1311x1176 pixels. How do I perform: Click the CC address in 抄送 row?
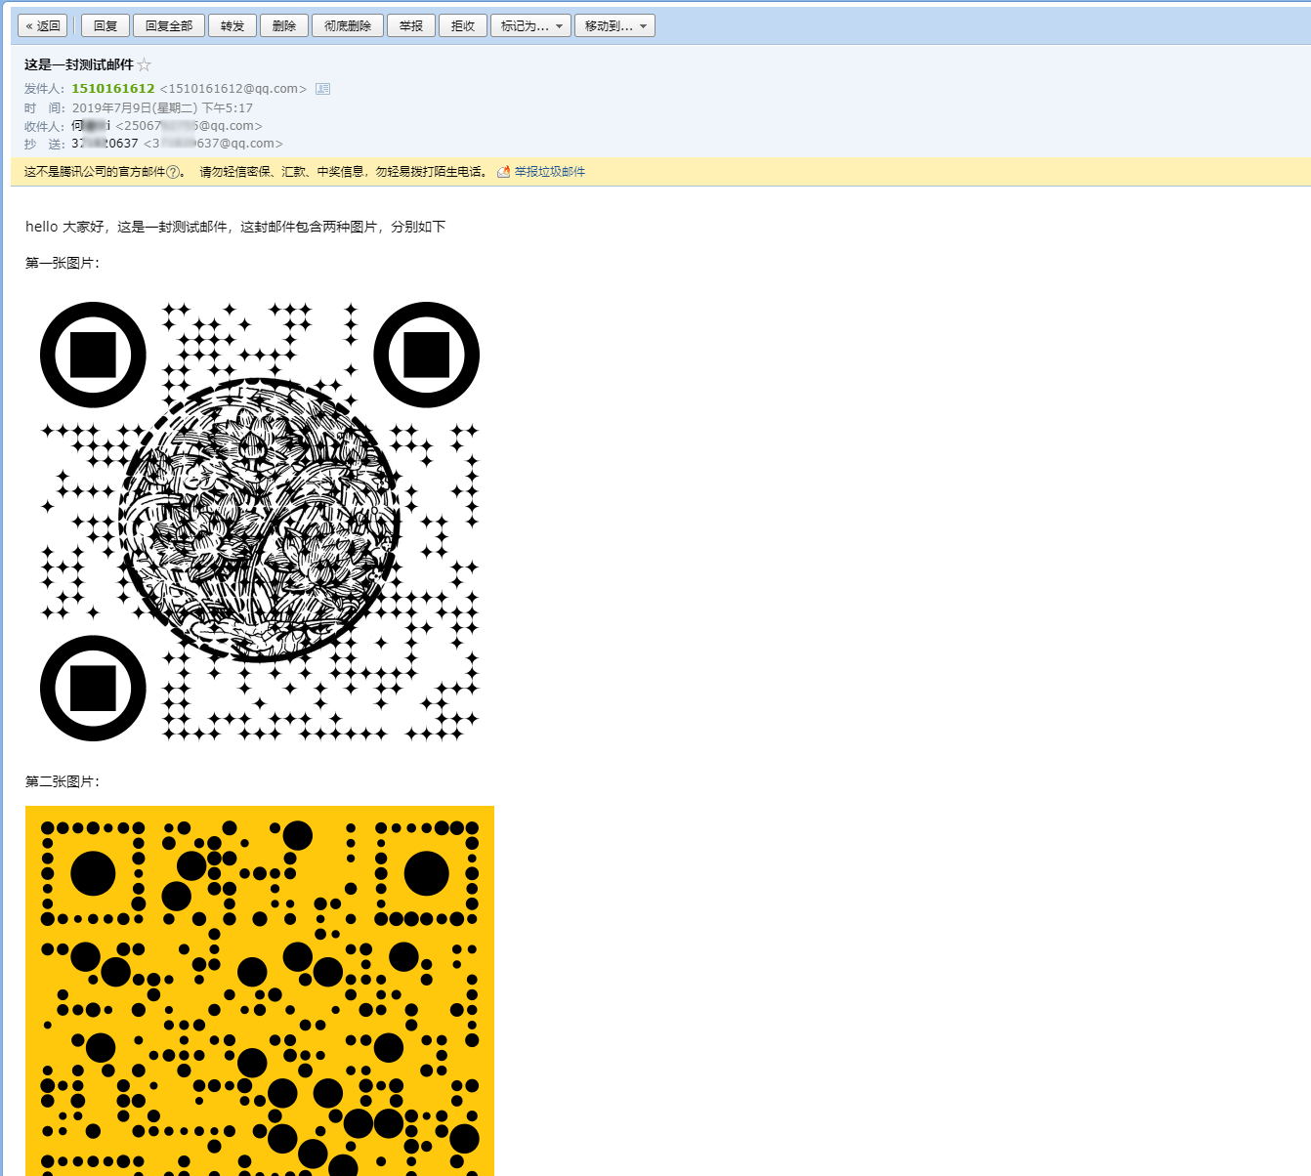(213, 144)
